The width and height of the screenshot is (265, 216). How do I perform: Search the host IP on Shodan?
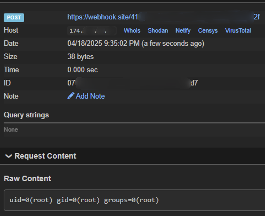click(x=158, y=31)
